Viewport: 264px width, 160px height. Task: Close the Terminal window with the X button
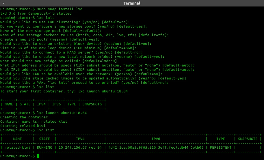click(3, 3)
